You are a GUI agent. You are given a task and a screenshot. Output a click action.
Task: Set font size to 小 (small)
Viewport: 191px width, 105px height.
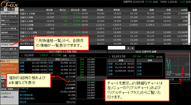tap(2, 9)
